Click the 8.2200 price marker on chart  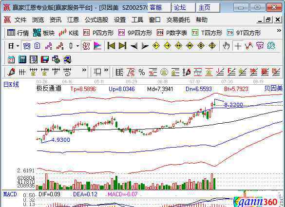coord(233,105)
